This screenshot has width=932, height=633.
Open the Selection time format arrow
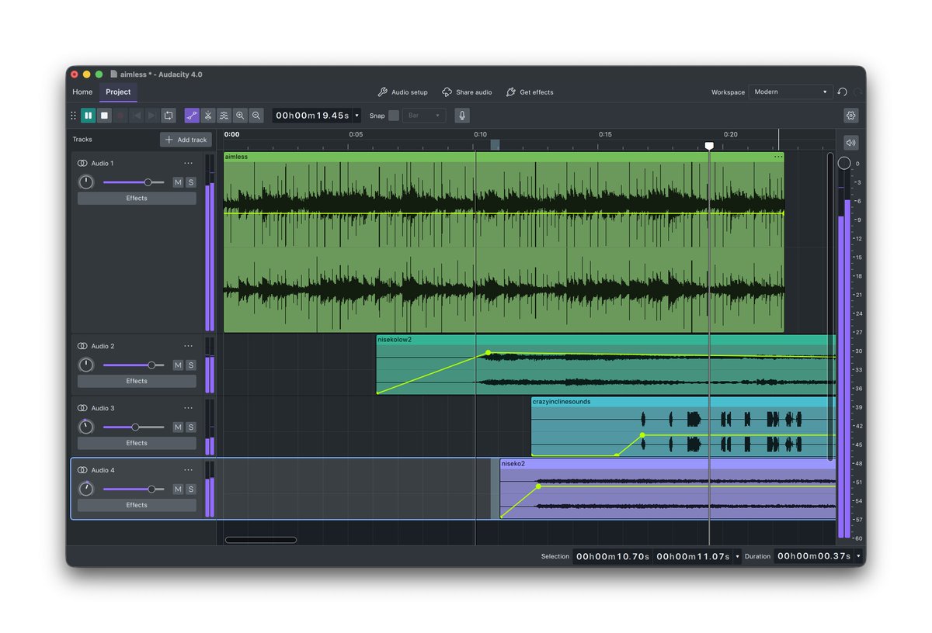(x=737, y=556)
